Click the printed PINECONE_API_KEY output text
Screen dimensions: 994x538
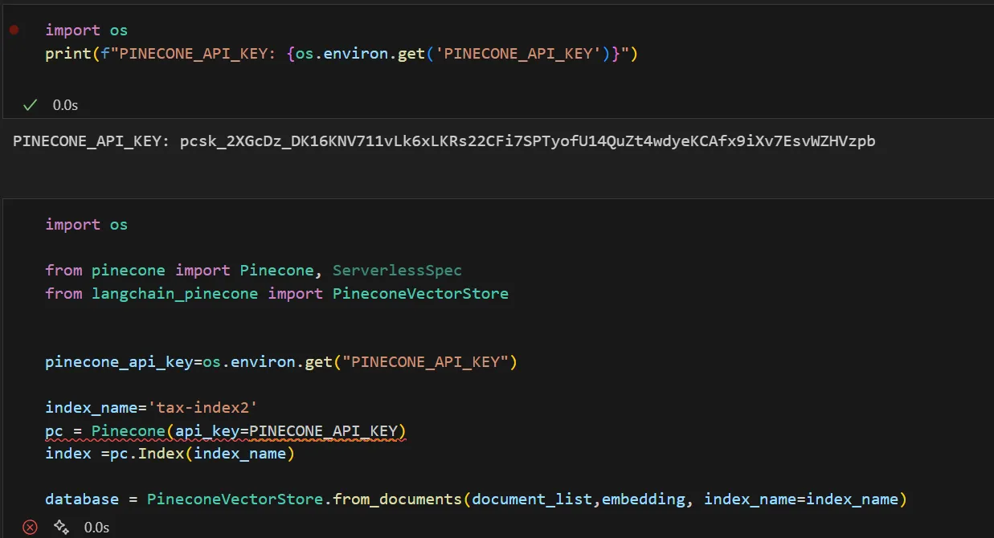click(444, 141)
